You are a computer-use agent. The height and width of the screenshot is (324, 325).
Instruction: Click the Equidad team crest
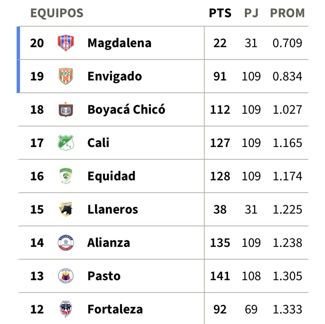[66, 176]
